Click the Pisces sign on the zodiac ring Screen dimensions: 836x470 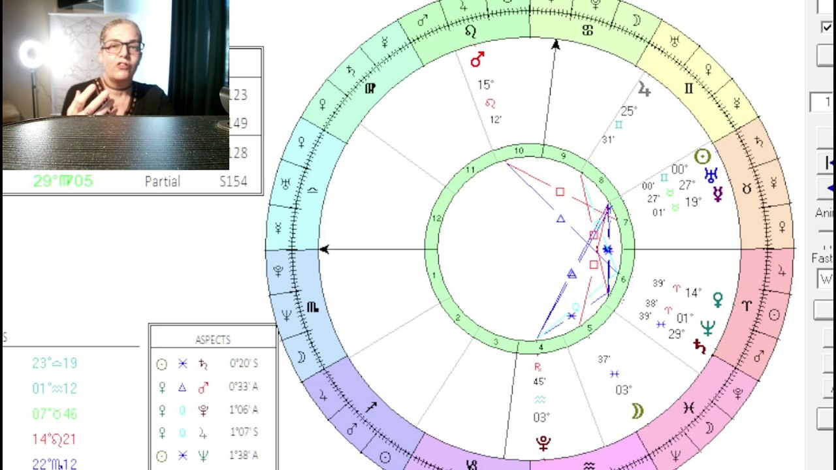pyautogui.click(x=689, y=407)
